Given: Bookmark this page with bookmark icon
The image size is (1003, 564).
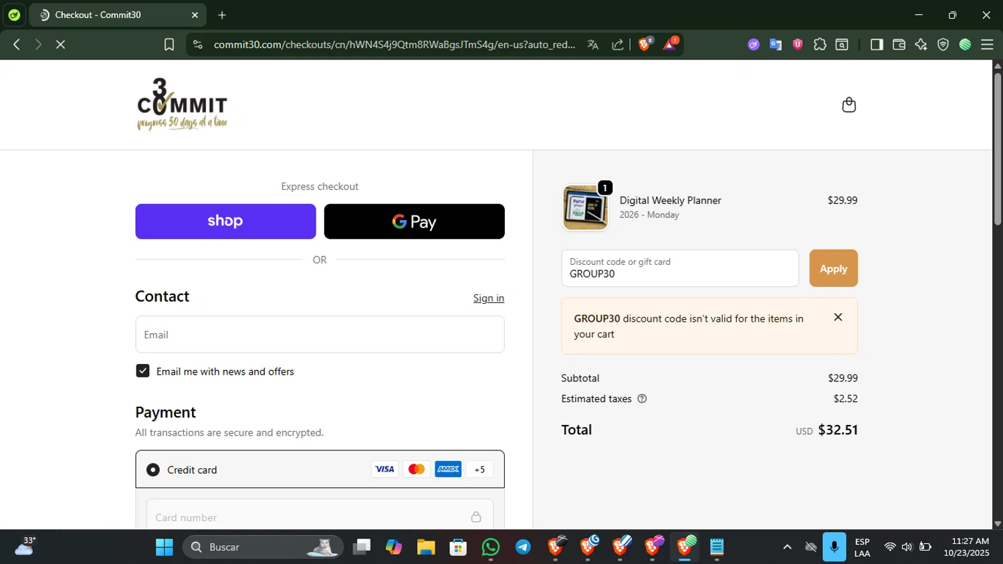Looking at the screenshot, I should point(169,44).
